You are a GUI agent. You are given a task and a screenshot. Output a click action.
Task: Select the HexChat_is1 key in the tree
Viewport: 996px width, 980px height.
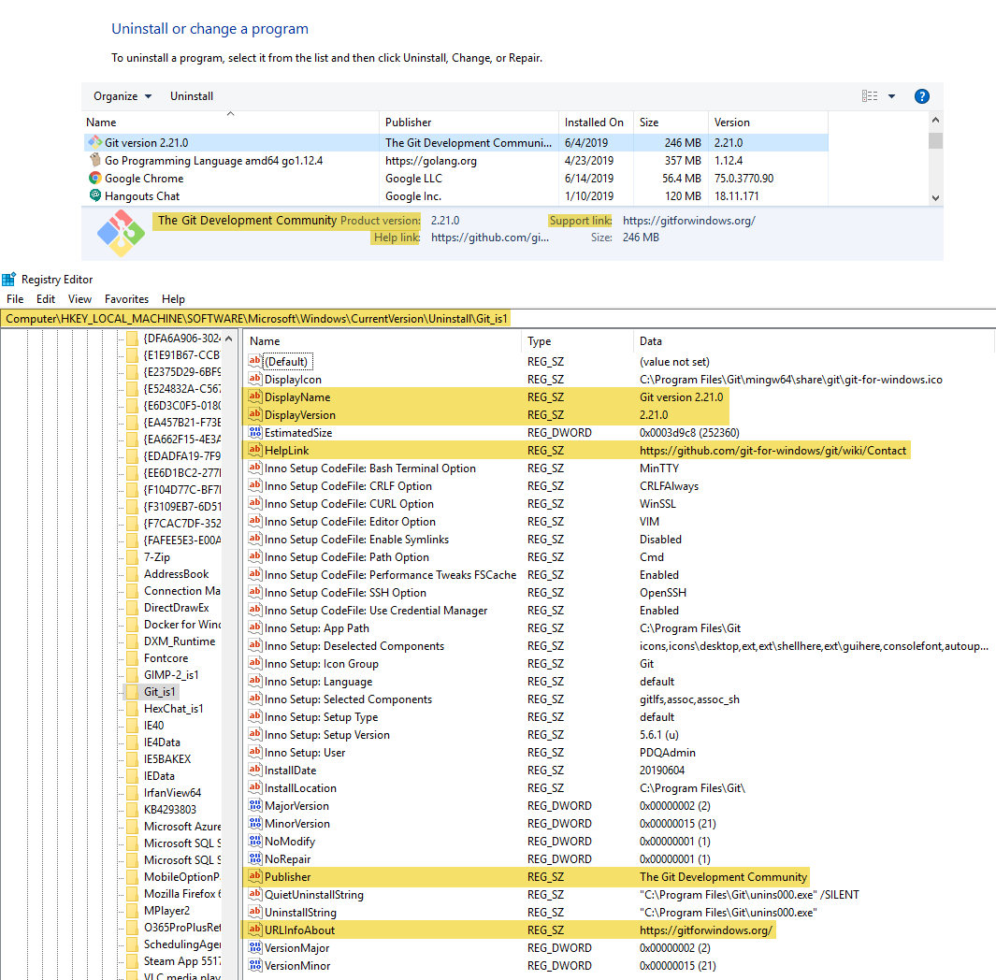tap(173, 708)
